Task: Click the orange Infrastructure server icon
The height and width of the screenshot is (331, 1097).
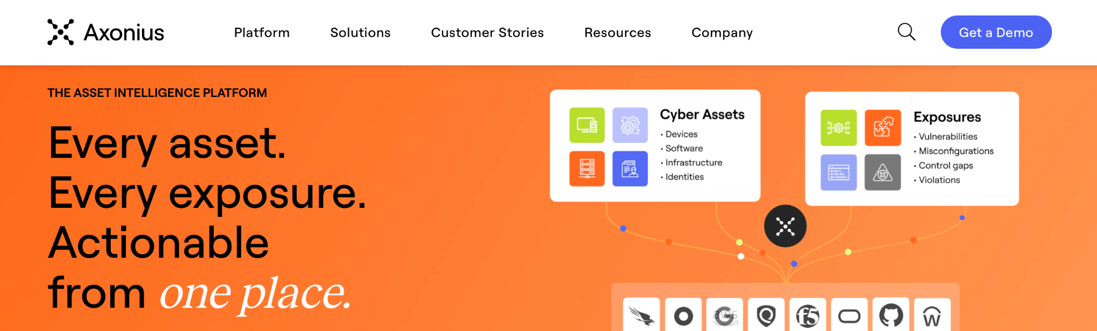Action: [x=587, y=169]
